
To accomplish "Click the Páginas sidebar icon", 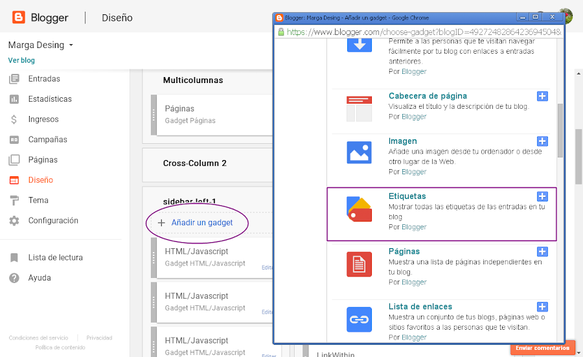I will [x=14, y=160].
